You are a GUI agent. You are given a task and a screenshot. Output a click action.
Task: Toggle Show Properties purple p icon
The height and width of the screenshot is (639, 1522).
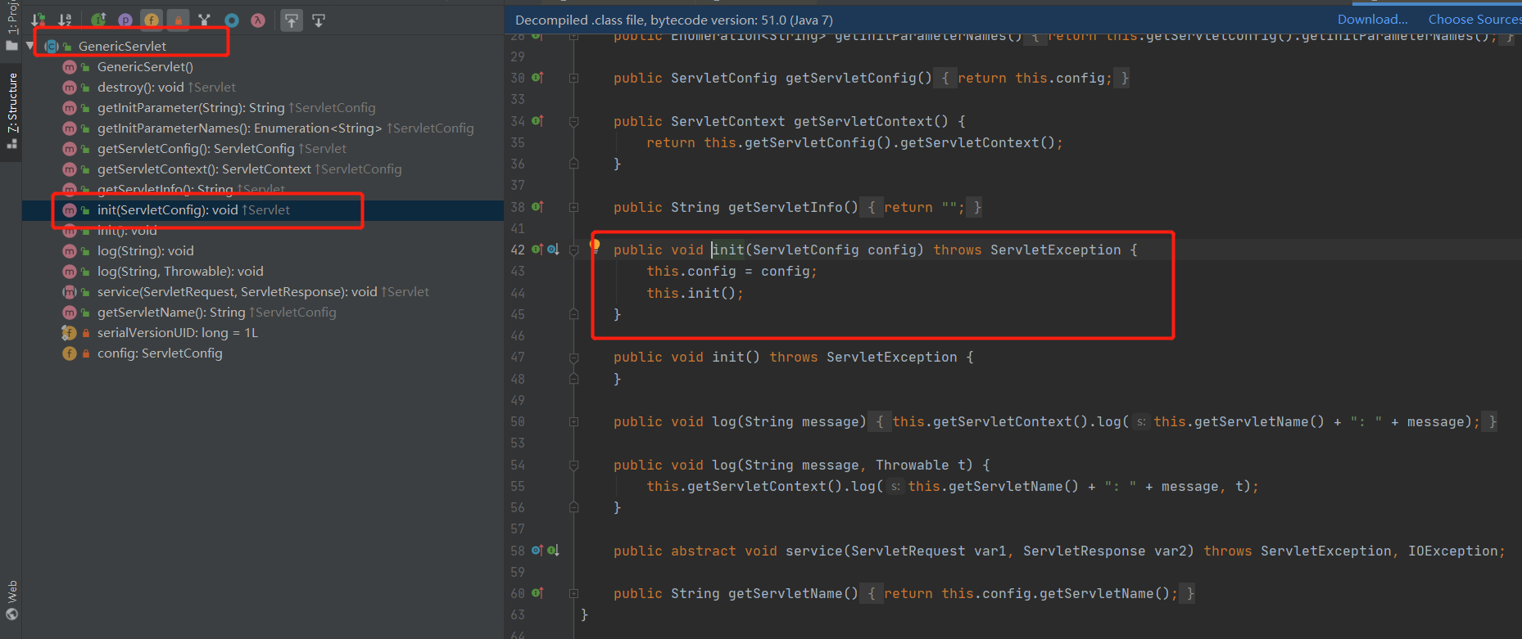pos(125,20)
